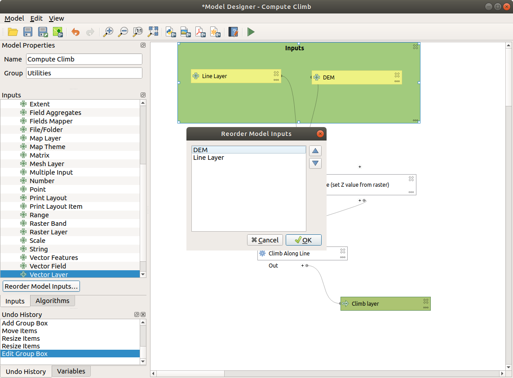513x378 pixels.
Task: Click the Zoom to 1:1 icon
Action: tap(138, 32)
